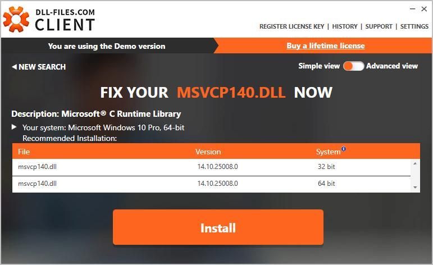This screenshot has height=265, width=433.
Task: Click file list scroll down arrow
Action: (x=415, y=188)
